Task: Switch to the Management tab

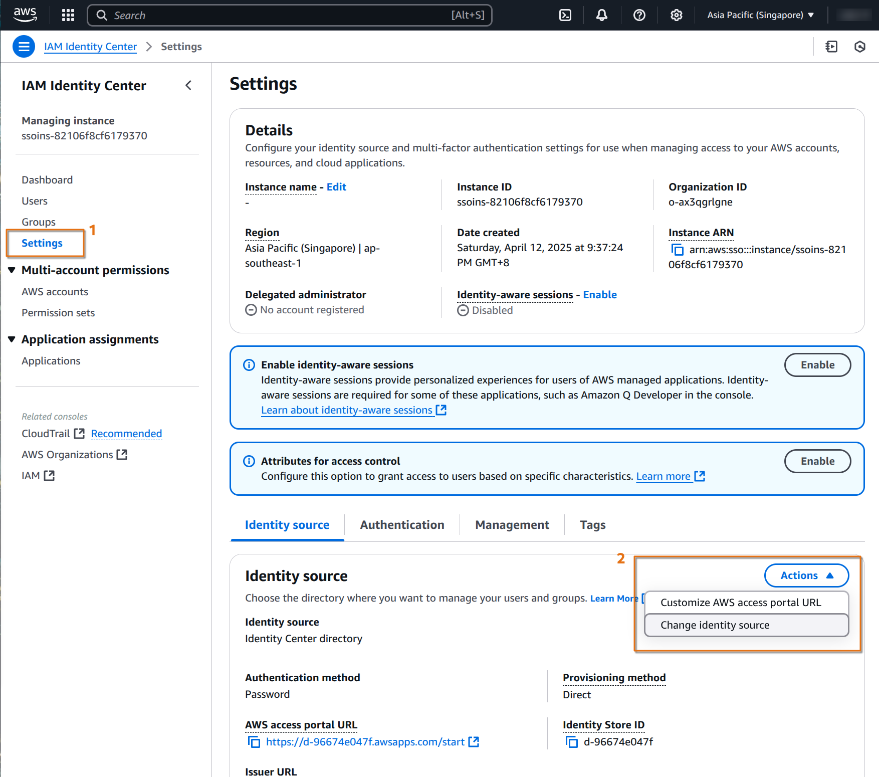Action: click(512, 525)
